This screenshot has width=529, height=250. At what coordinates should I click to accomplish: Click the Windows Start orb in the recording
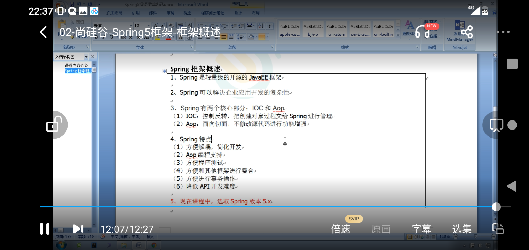click(x=61, y=245)
